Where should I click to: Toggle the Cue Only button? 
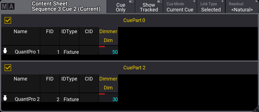[x=121, y=7]
